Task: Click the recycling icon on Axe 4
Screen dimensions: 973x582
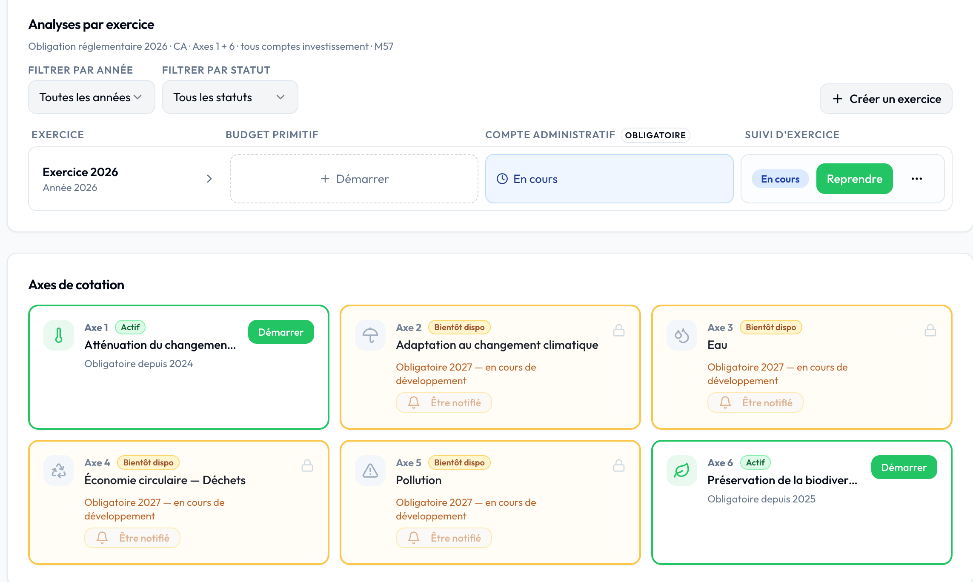Action: (59, 471)
